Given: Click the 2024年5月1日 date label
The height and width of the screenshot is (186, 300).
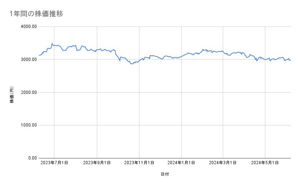Looking at the screenshot, I should tap(265, 163).
